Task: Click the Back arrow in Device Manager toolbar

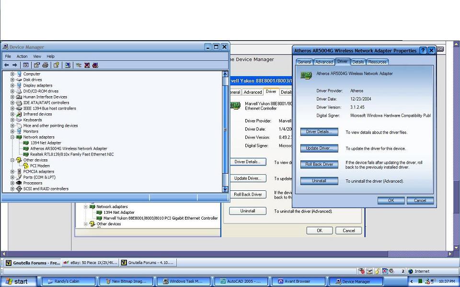Action: pyautogui.click(x=7, y=65)
